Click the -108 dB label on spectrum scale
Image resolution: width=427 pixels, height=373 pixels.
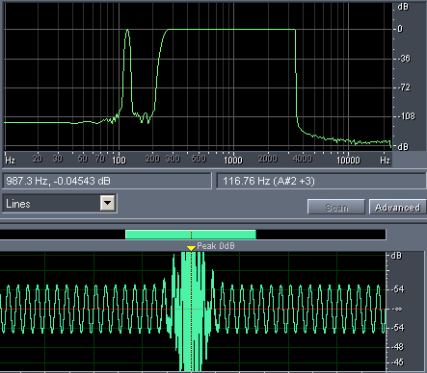[x=406, y=116]
